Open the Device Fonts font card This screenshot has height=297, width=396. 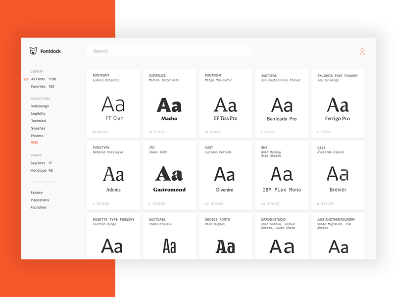226,236
